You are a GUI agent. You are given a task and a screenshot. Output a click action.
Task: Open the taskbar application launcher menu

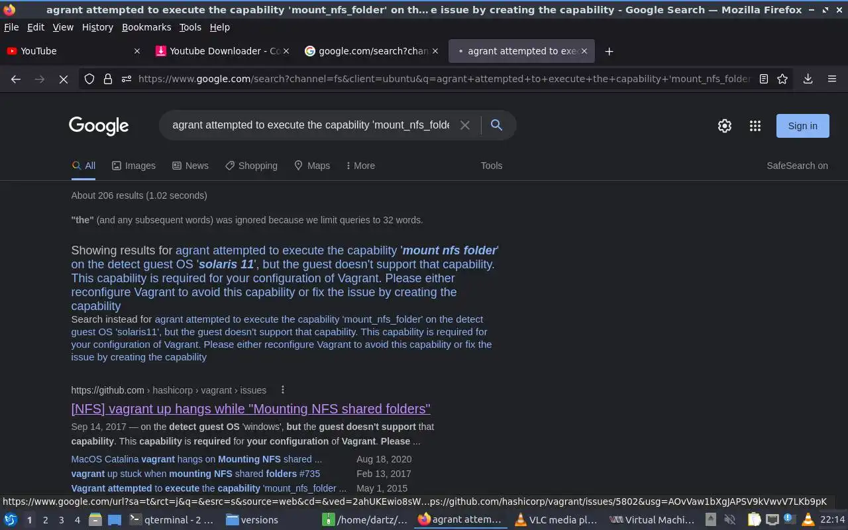point(11,520)
